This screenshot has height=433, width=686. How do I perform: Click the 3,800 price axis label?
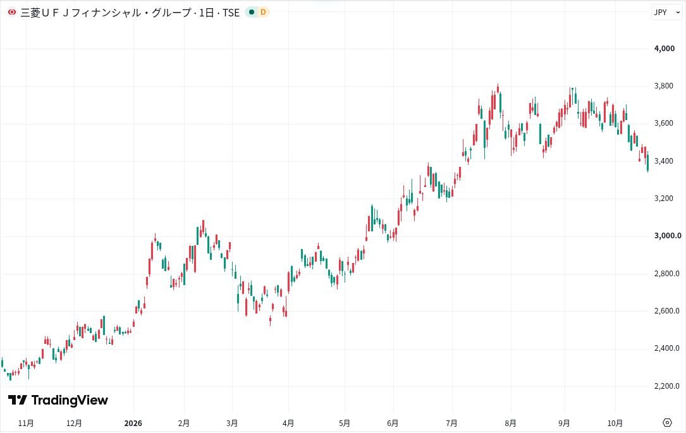pyautogui.click(x=663, y=86)
